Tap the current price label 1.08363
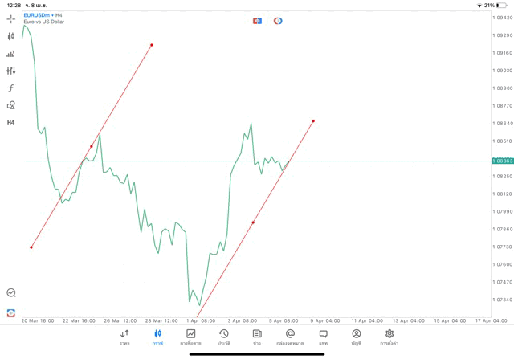Screen dimensions: 514x359 (x=502, y=161)
